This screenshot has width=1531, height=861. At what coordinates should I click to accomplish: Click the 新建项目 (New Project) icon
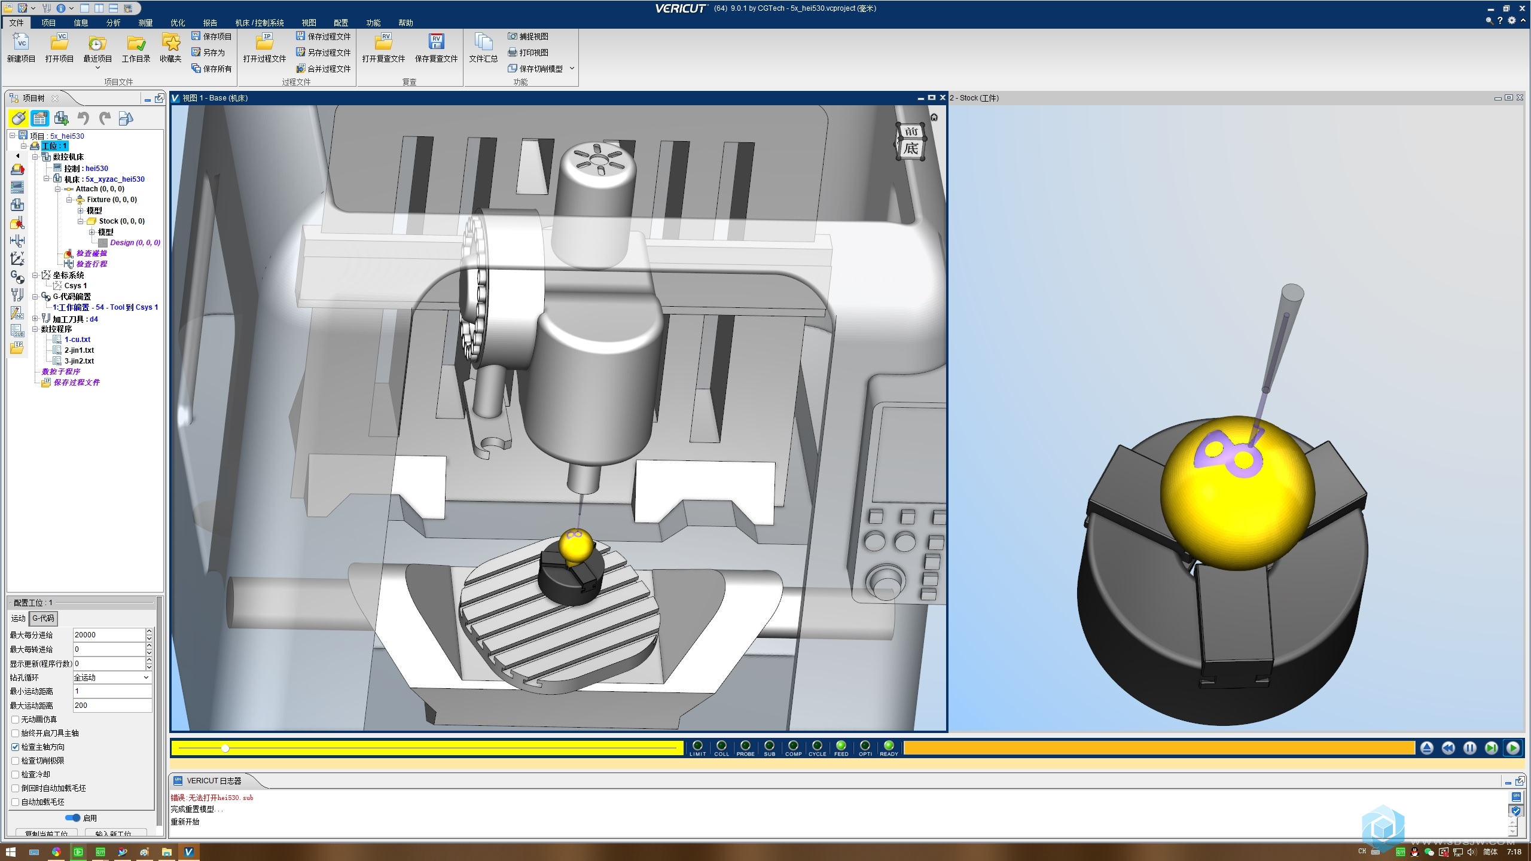pos(22,42)
